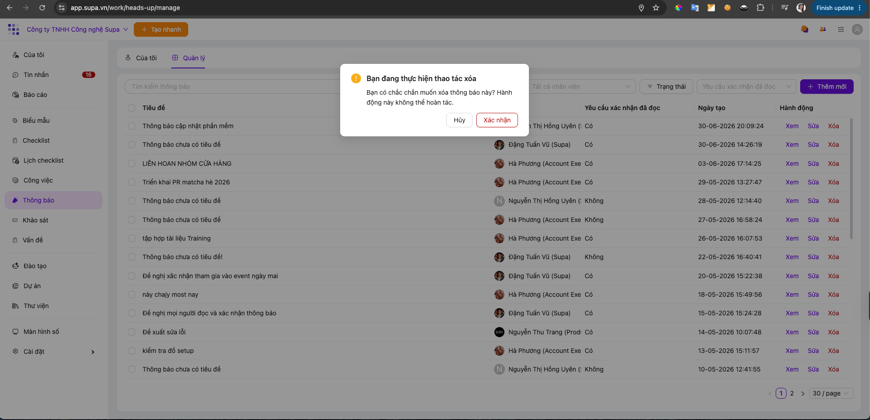
Task: Open Thư viện library in sidebar
Action: click(x=54, y=306)
